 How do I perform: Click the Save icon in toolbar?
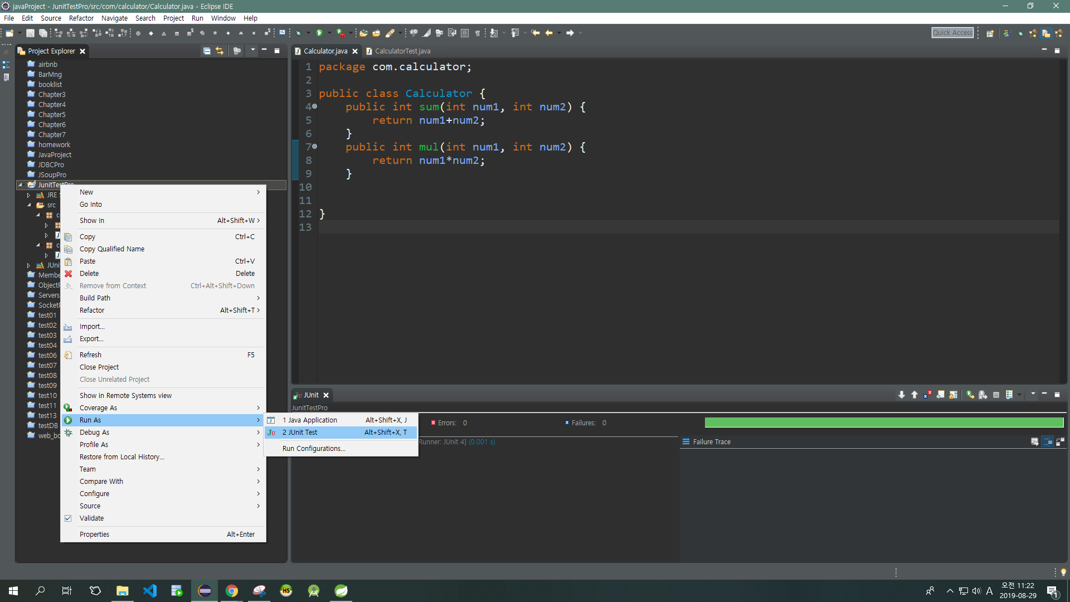tap(30, 33)
